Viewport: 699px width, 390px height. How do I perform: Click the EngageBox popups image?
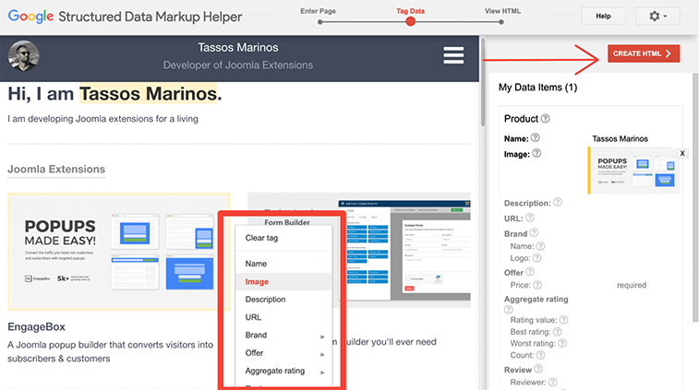point(118,252)
